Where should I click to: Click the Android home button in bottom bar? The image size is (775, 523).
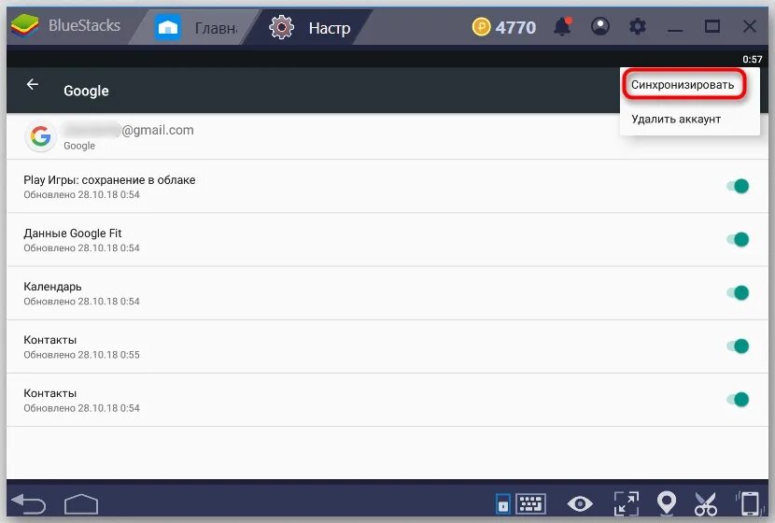pos(81,504)
